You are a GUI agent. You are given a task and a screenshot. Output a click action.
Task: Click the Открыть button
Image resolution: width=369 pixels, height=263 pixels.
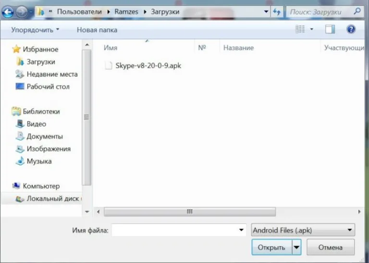point(271,247)
